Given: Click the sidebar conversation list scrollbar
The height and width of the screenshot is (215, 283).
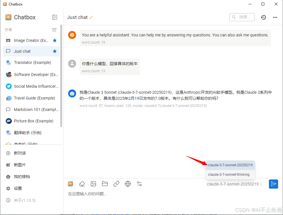Looking at the screenshot, I should coord(61,76).
